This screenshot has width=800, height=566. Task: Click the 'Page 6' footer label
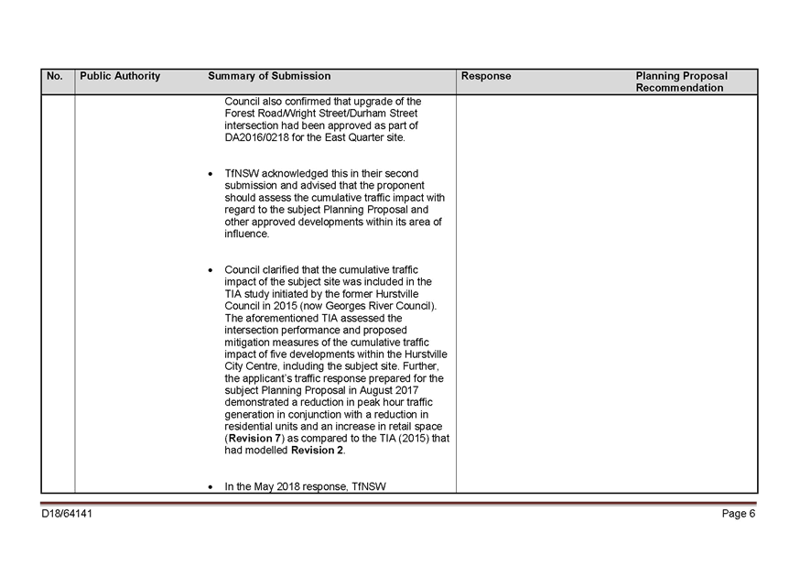coord(738,514)
